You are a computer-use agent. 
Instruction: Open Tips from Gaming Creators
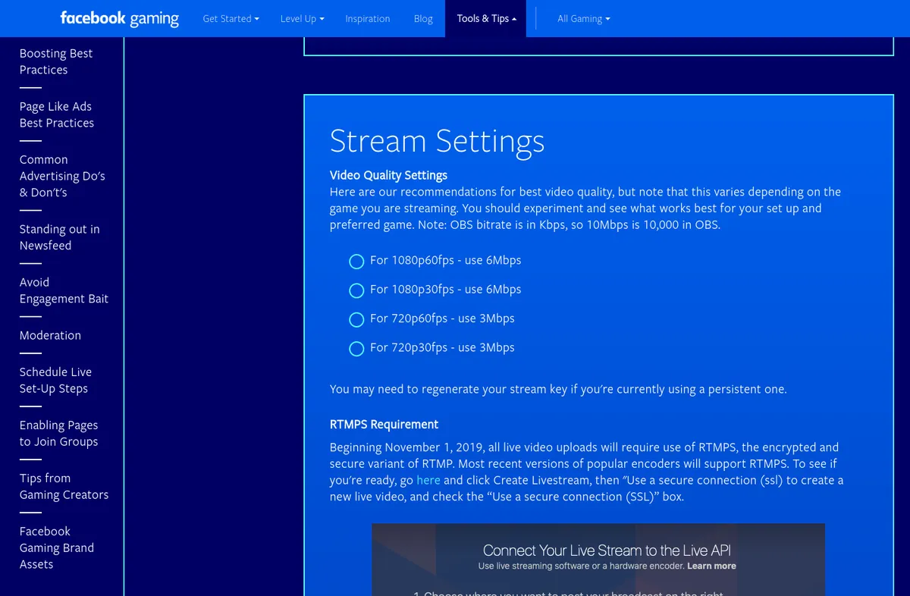pyautogui.click(x=64, y=486)
